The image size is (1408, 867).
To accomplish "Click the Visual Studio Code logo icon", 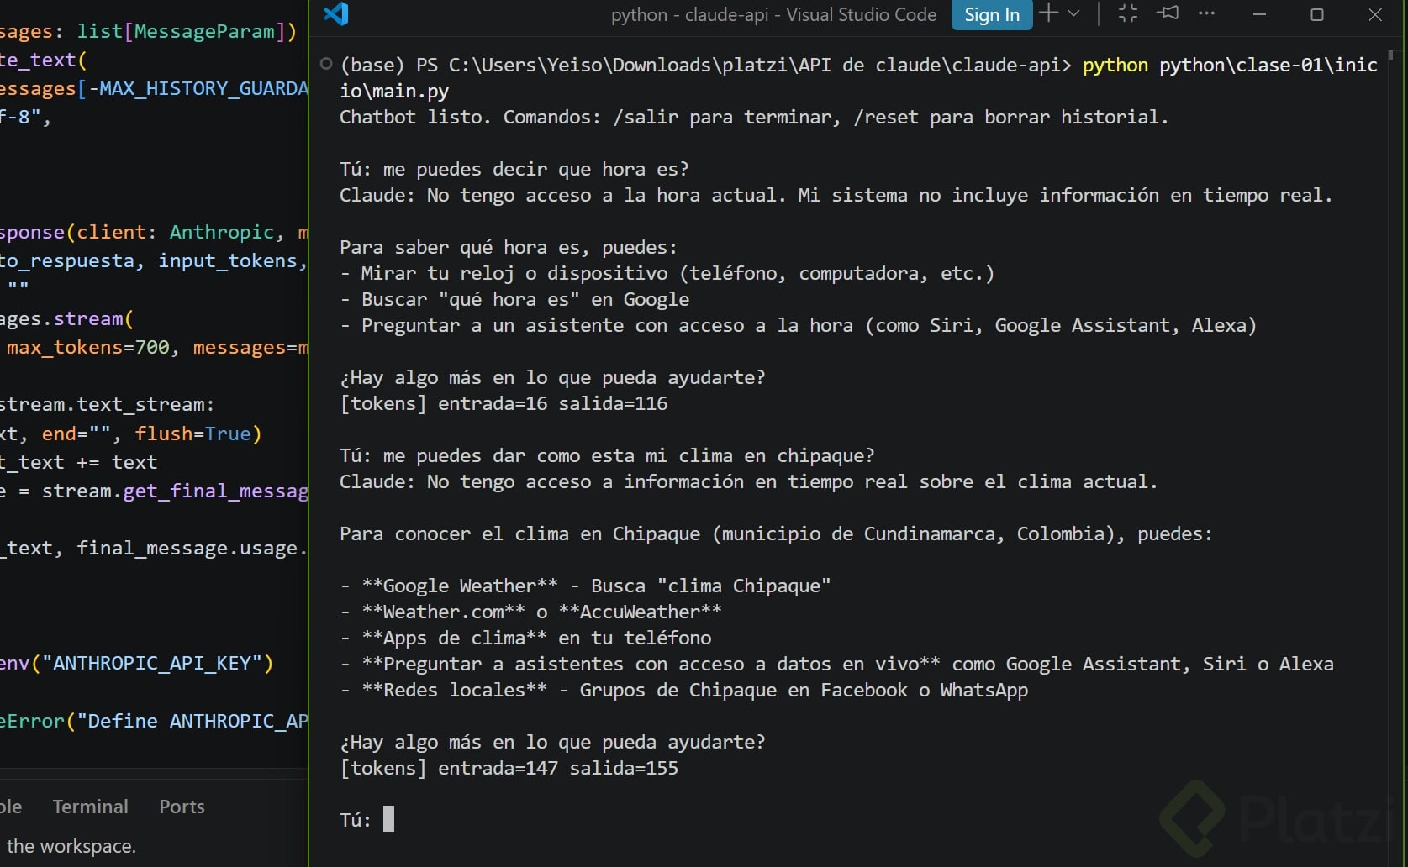I will point(336,14).
